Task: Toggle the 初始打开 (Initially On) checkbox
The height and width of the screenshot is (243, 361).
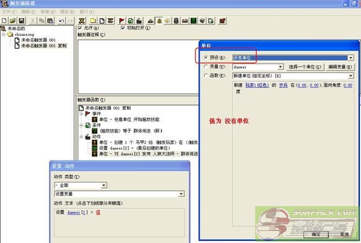Action: tap(123, 27)
